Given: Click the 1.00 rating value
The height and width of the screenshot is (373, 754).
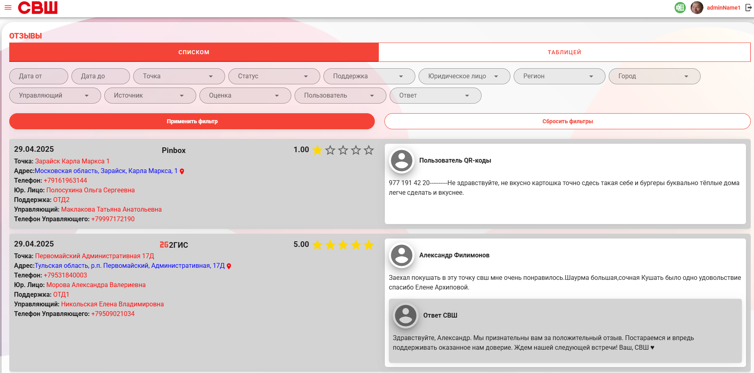Looking at the screenshot, I should click(301, 150).
